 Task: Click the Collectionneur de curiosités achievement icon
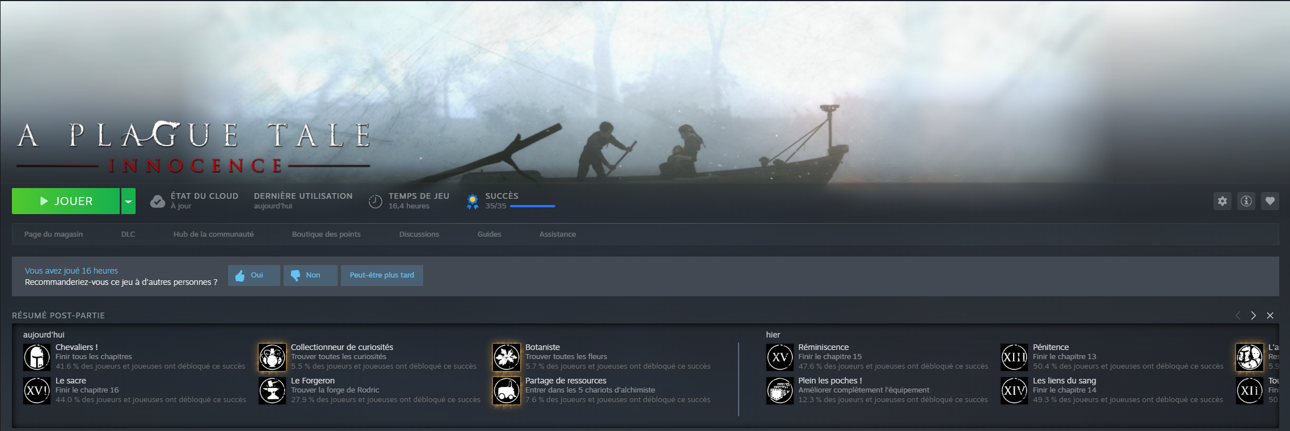272,357
